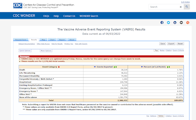The height and width of the screenshot is (120, 196).
Task: Click the blue left arrow beside Percent
Action: 142,67
